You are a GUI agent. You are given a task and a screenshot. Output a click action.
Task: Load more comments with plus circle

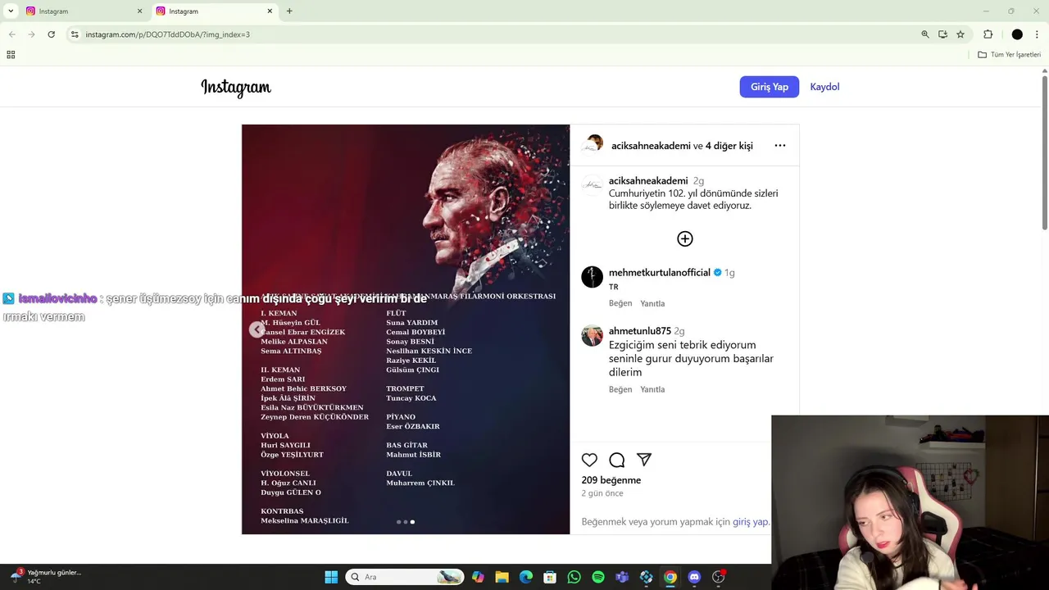coord(685,238)
